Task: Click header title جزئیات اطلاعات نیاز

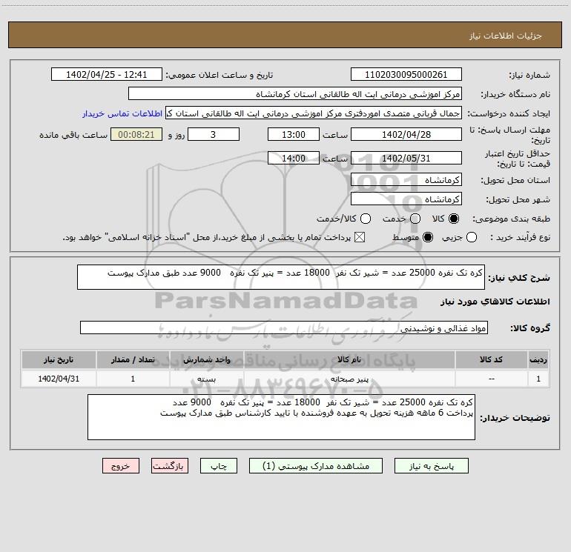Action: (506, 36)
